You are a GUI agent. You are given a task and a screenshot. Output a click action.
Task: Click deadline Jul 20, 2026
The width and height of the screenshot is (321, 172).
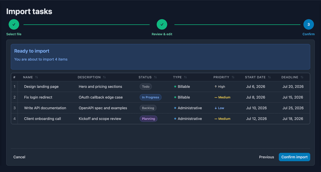[293, 87]
